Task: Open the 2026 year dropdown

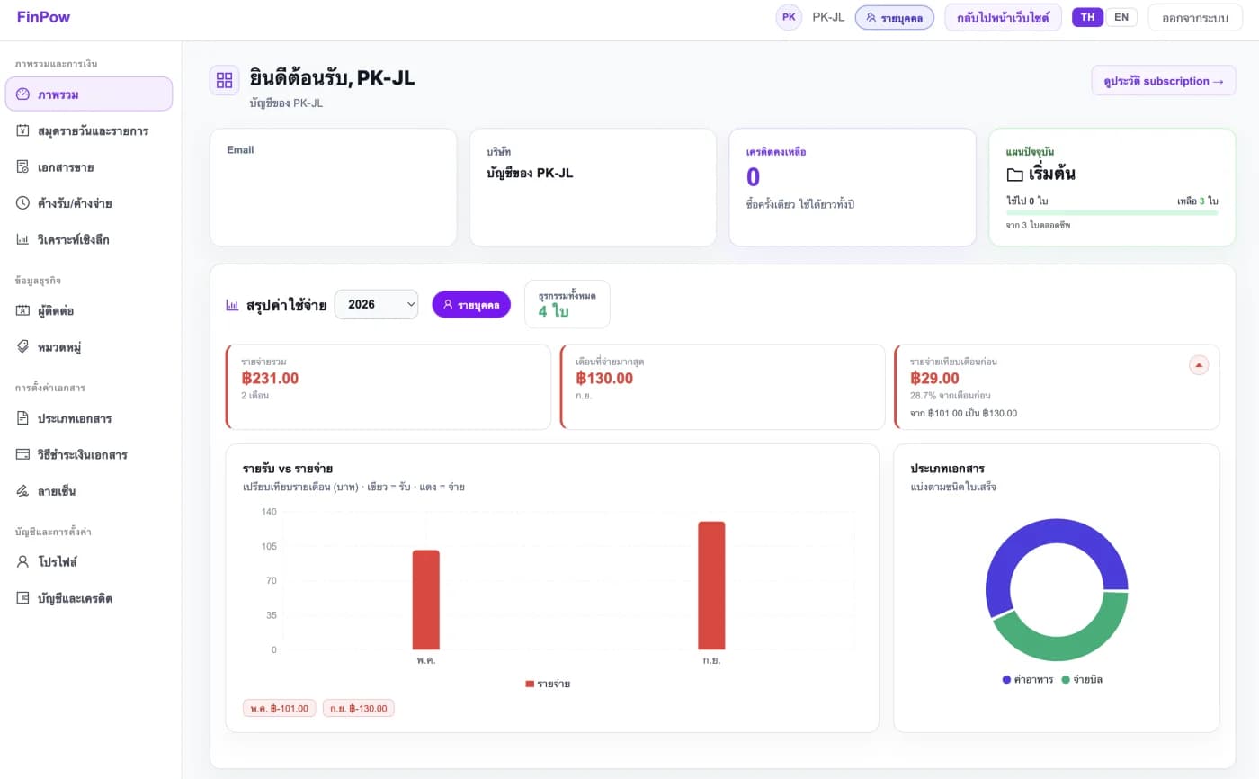Action: [376, 304]
